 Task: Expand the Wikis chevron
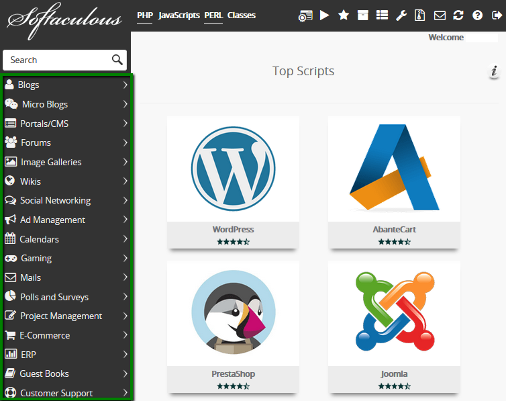pos(125,181)
